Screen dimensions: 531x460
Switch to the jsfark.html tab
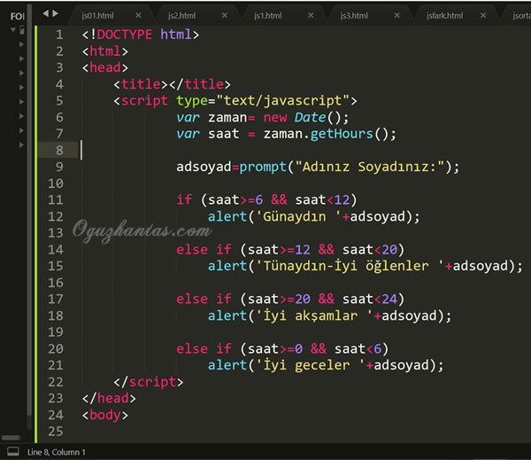click(444, 16)
